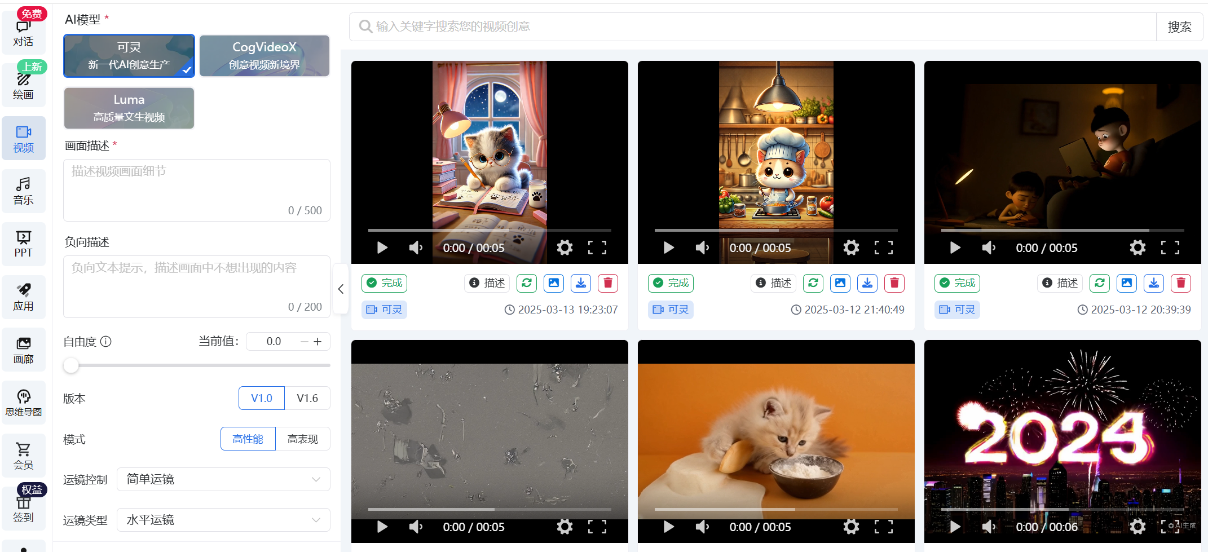The image size is (1208, 552).
Task: Fullscreen the reading cat video
Action: 597,248
